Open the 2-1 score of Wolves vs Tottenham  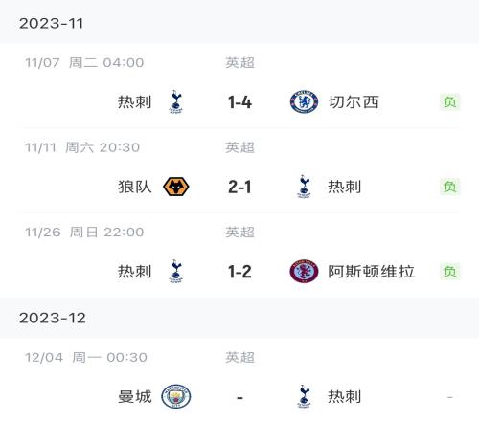239,187
